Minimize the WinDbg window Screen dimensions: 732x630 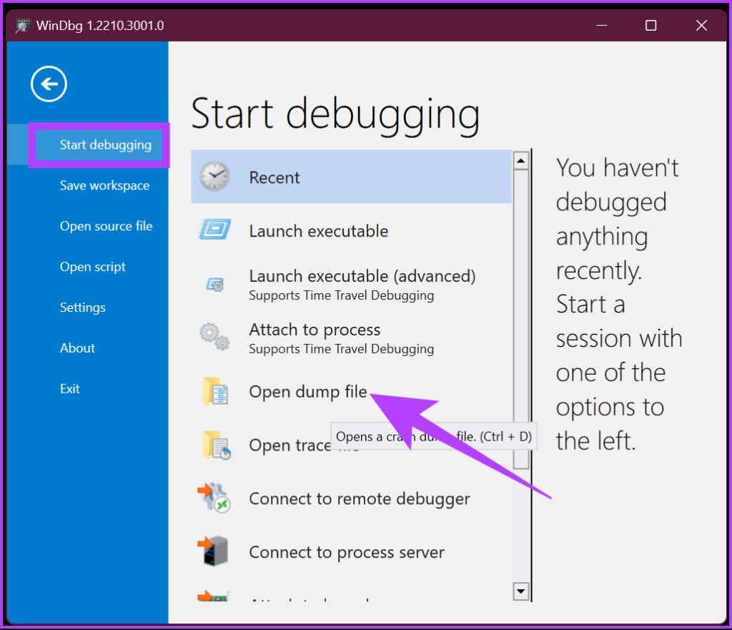[x=602, y=25]
